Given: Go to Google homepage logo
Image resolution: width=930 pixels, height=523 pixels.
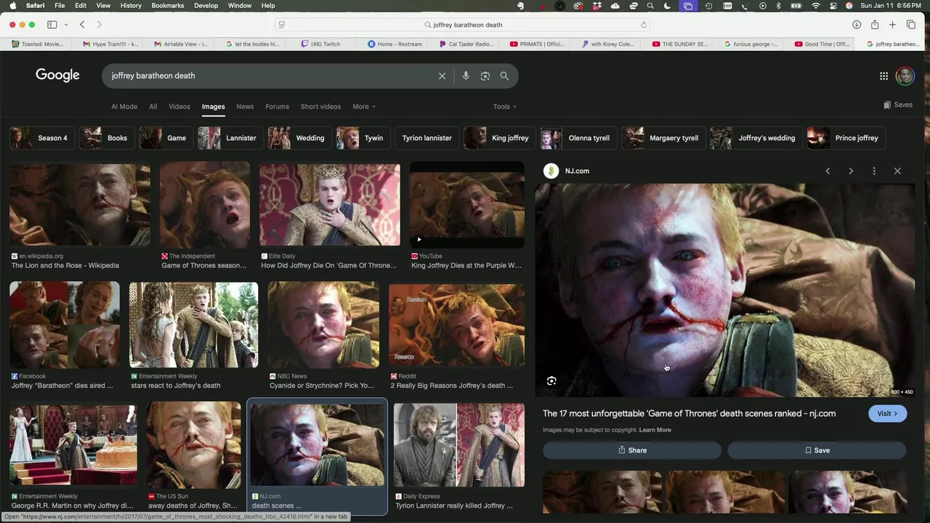Looking at the screenshot, I should point(57,76).
